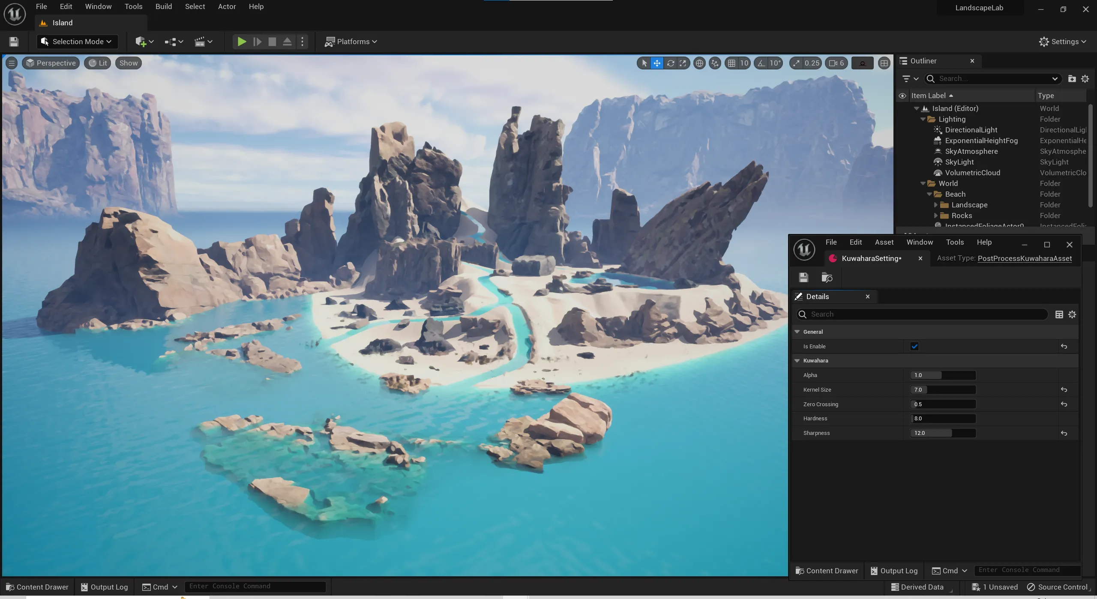This screenshot has height=599, width=1097.
Task: Open main editor Tools menu
Action: (133, 6)
